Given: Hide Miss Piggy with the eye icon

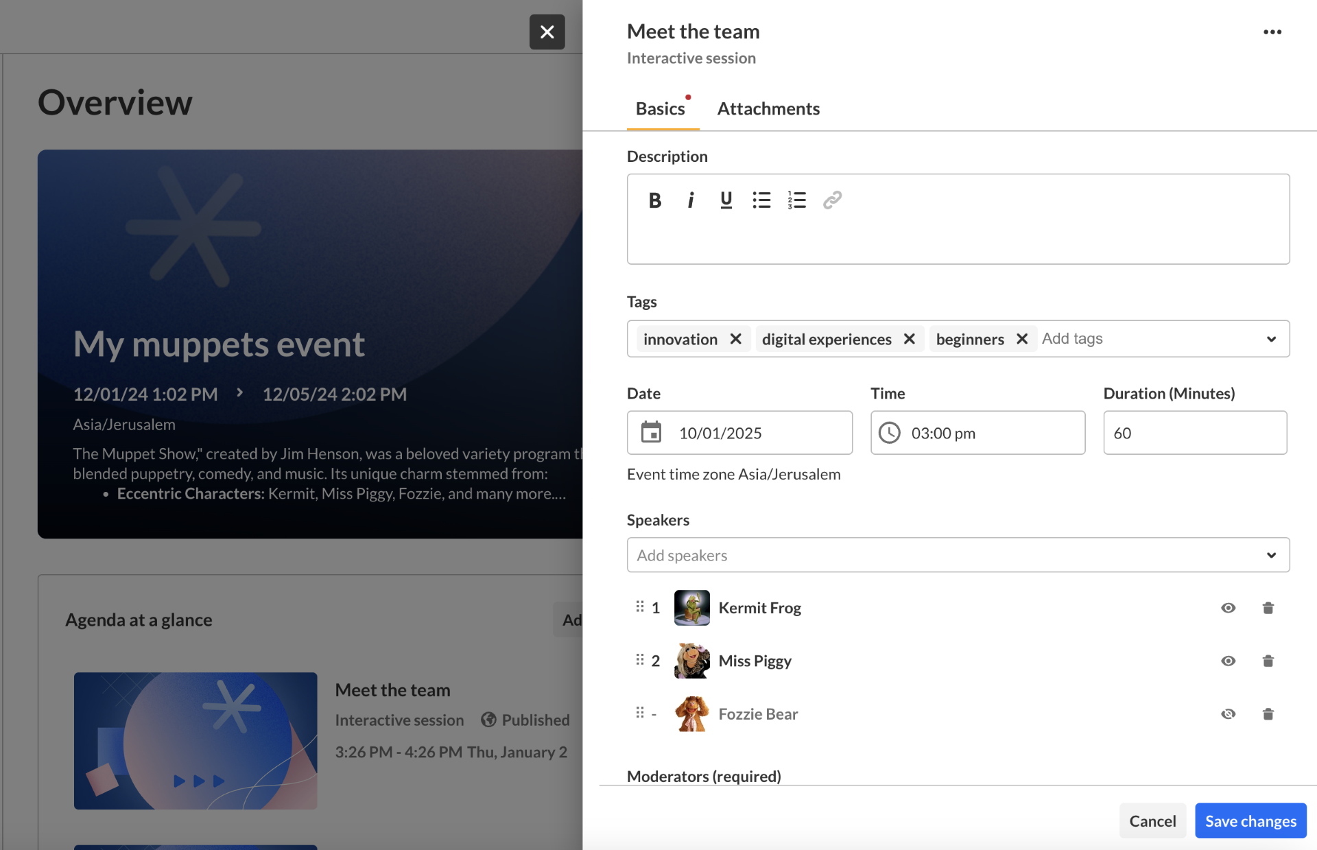Looking at the screenshot, I should click(1228, 661).
